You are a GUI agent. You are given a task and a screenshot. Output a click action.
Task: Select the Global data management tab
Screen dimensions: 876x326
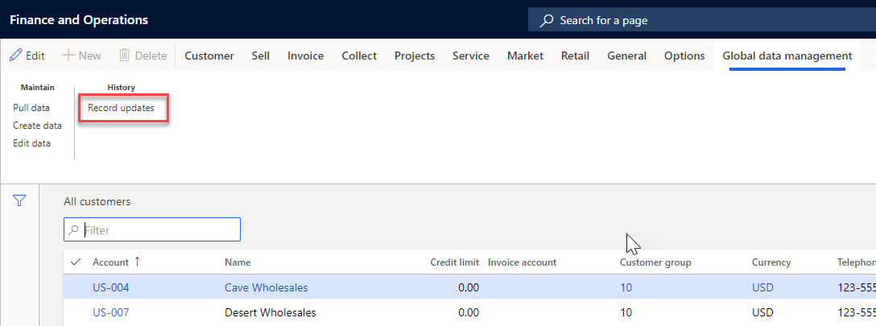coord(787,56)
